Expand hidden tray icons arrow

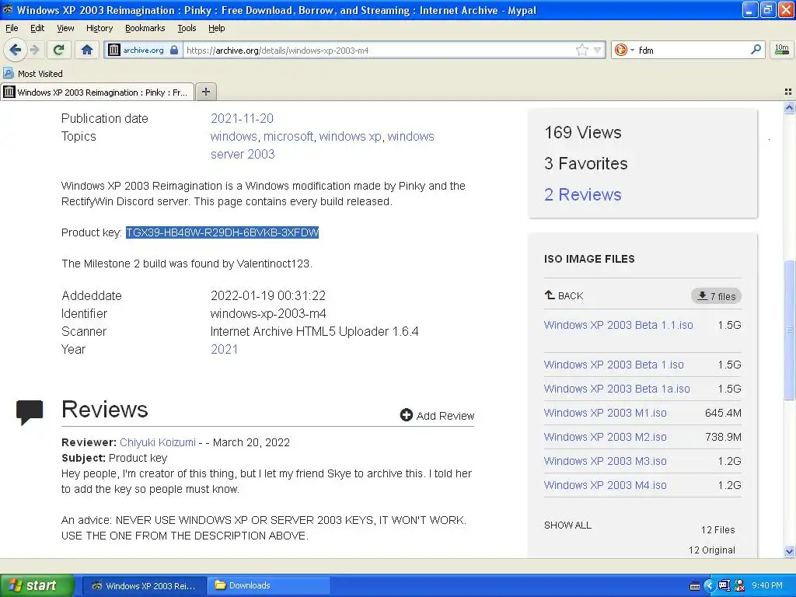pos(710,585)
